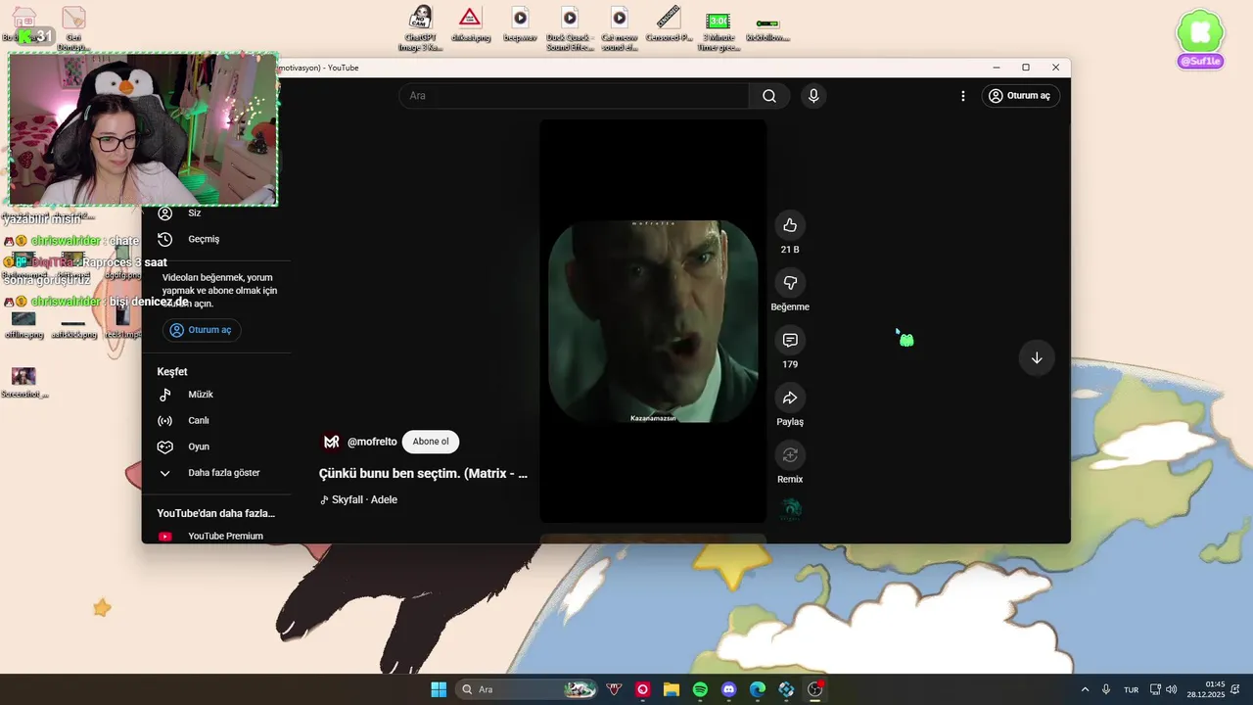Open File Explorer from the taskbar
Viewport: 1253px width, 705px height.
672,689
